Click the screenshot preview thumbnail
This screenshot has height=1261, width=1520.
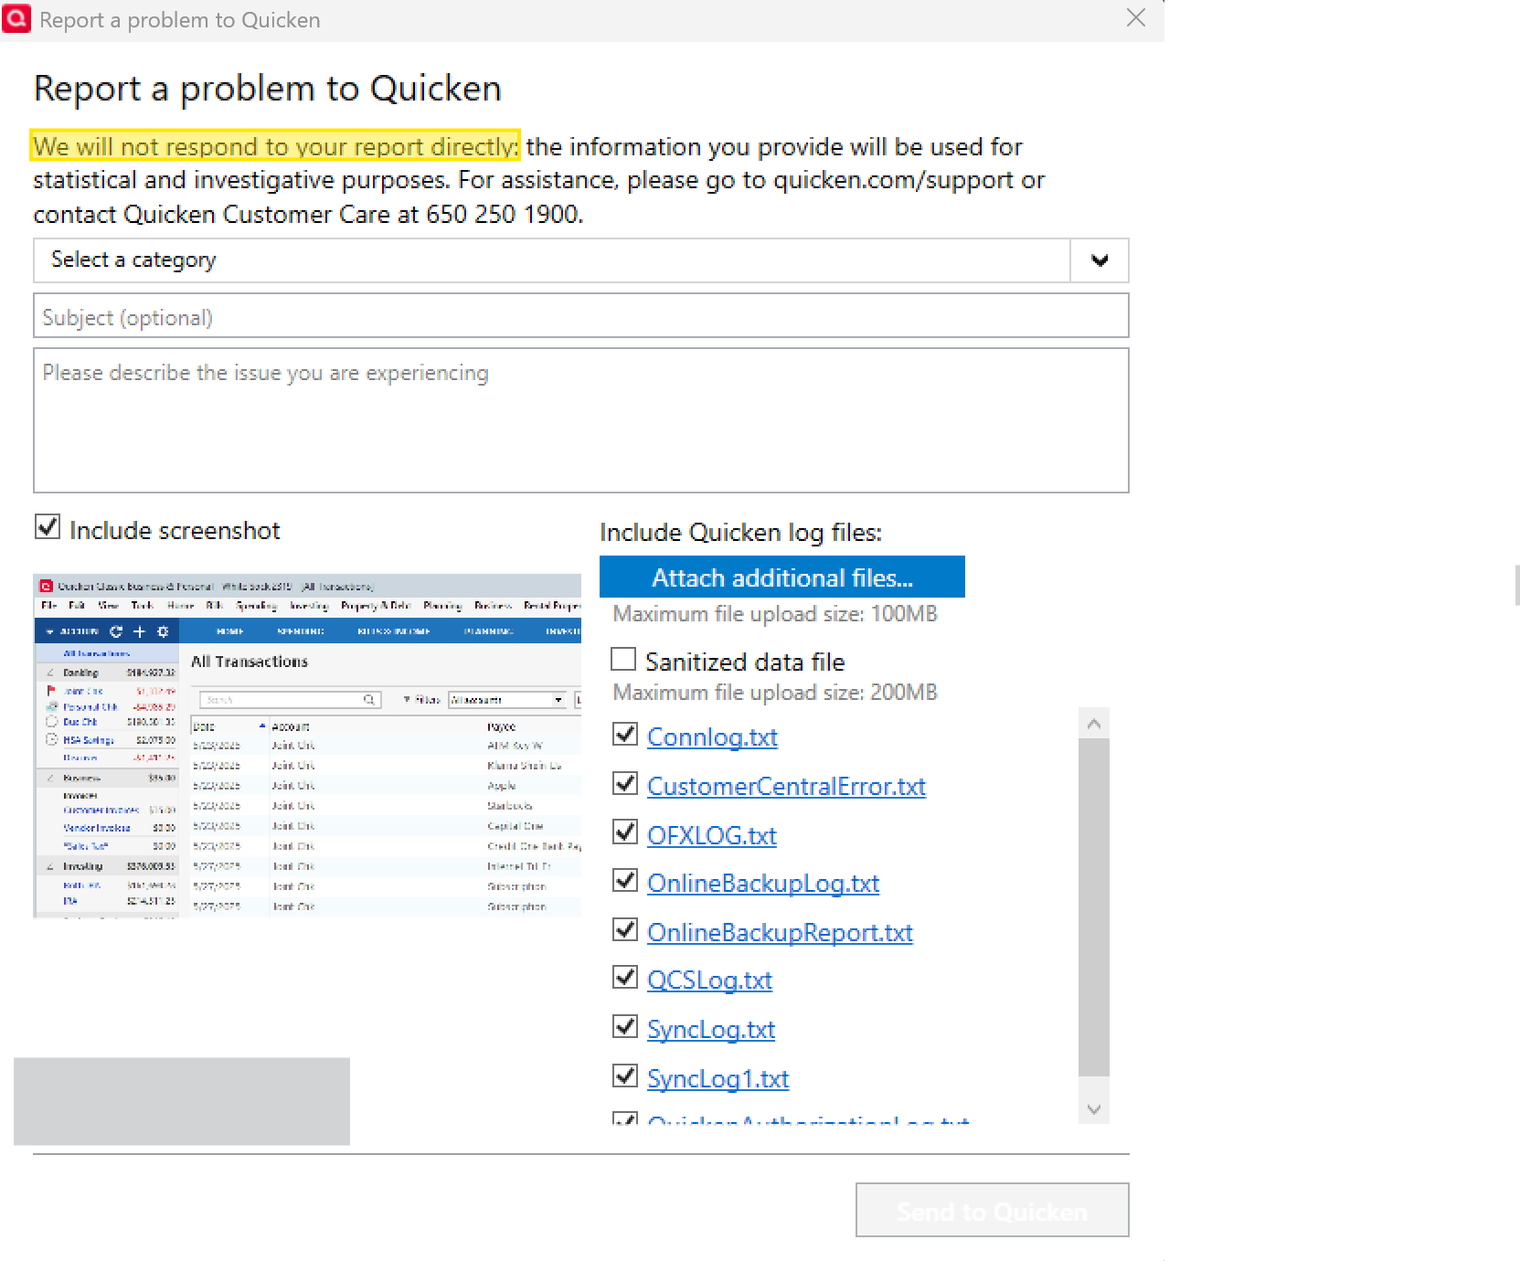point(307,746)
